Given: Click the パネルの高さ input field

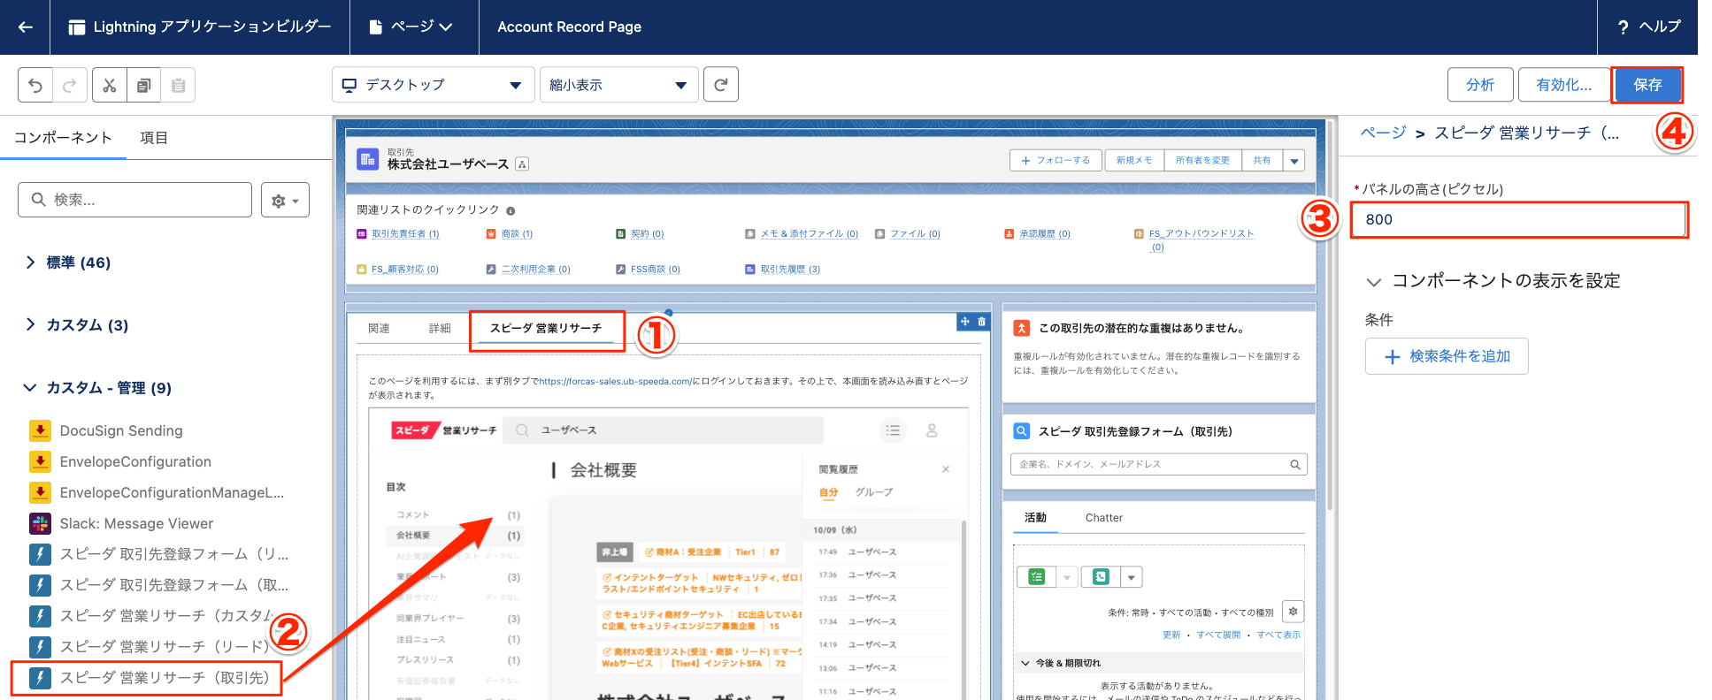Looking at the screenshot, I should pos(1518,220).
